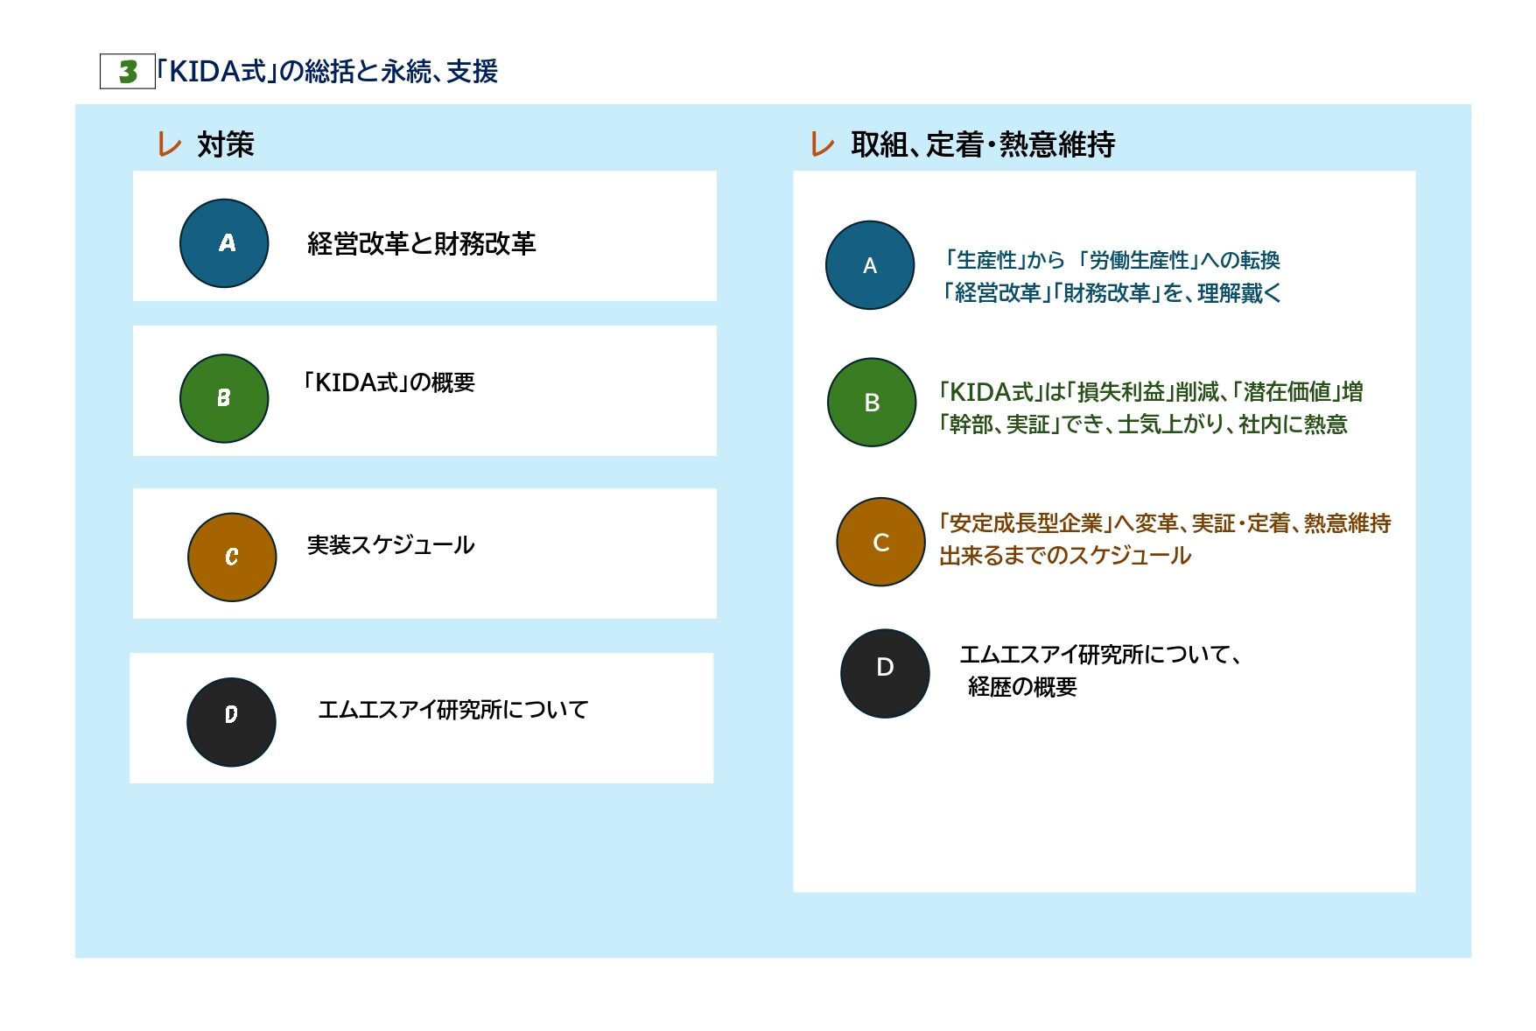Click the green B circle beside 「KIDA式」の概要
This screenshot has height=1031, width=1536.
224,398
